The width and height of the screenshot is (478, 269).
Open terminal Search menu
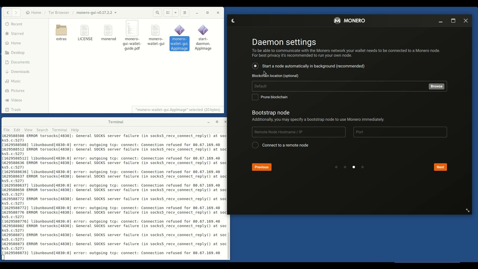42,130
